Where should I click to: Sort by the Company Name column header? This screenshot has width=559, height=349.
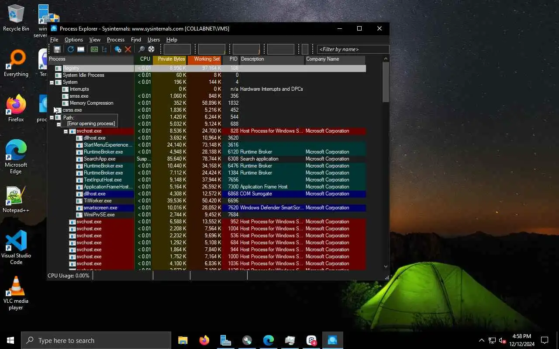[x=335, y=59]
